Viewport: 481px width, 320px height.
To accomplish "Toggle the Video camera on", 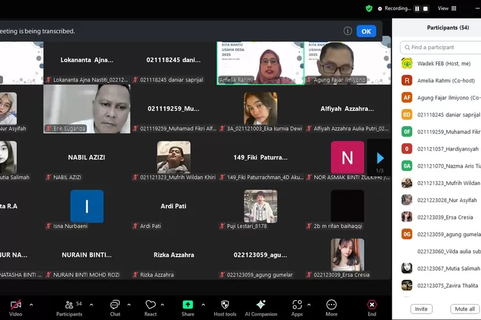I will (x=15, y=307).
